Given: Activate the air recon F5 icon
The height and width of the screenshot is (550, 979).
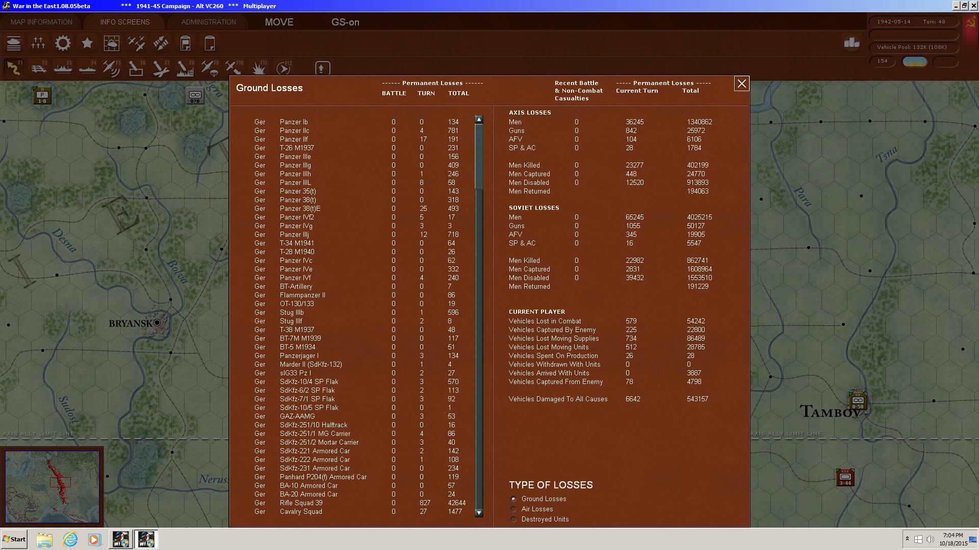Looking at the screenshot, I should tap(111, 68).
